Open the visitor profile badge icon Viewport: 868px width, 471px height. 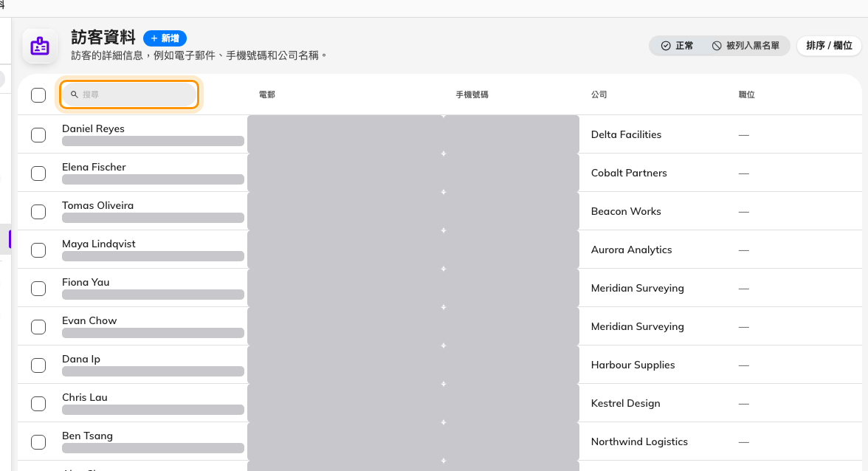40,46
